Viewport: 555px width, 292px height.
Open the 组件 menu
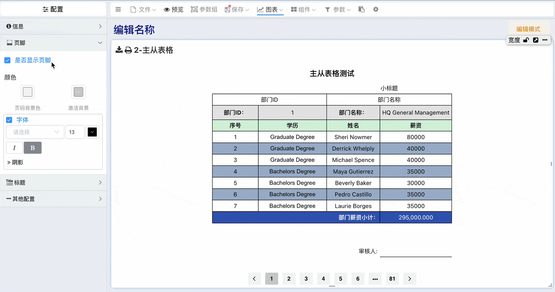click(x=303, y=9)
